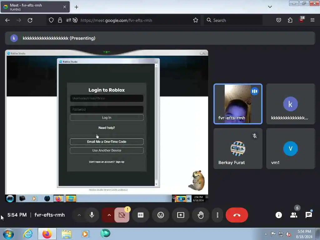Viewport: 320px width, 240px height.
Task: Select the Meet - fvr-efts-rmh tab
Action: coord(35,7)
